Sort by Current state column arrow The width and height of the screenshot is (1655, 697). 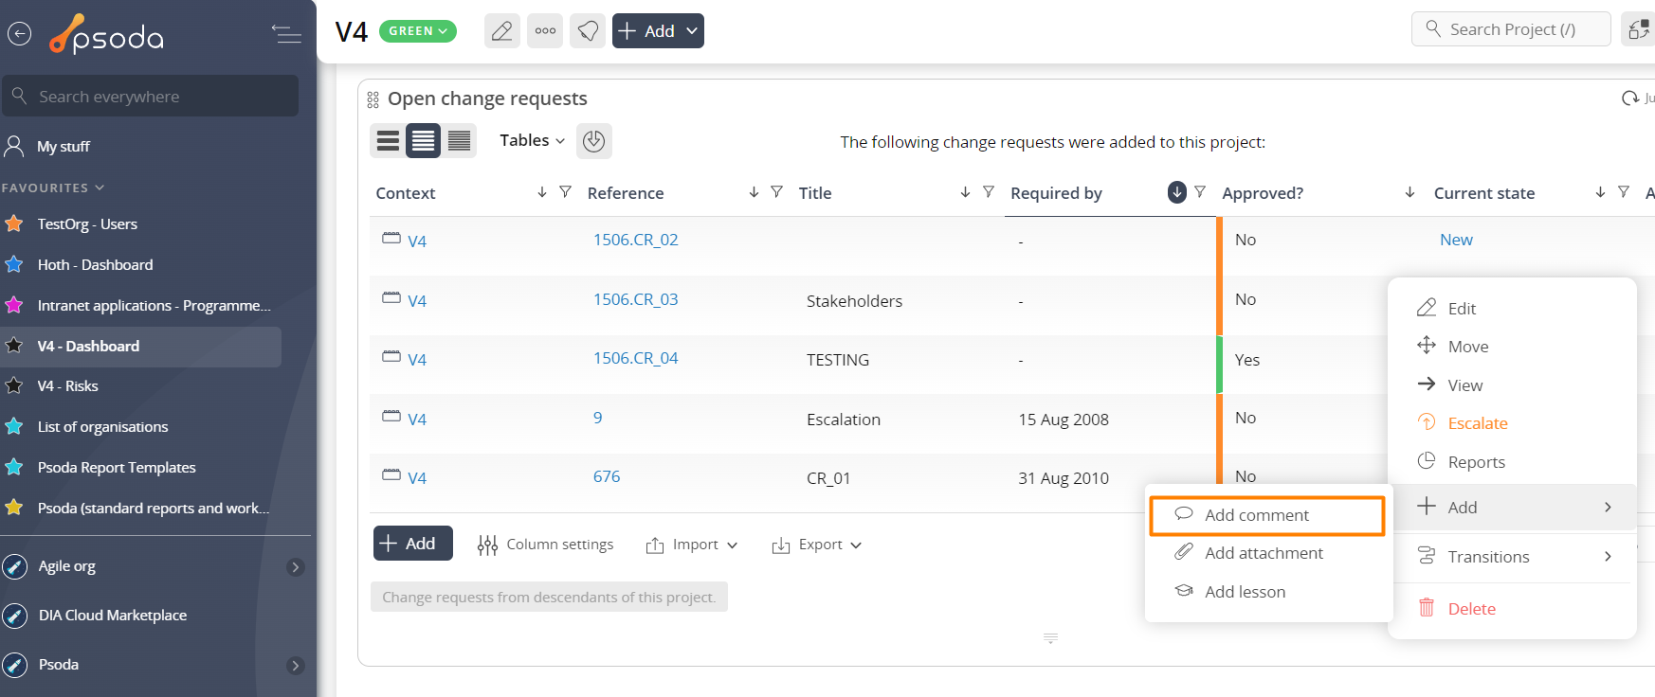pyautogui.click(x=1600, y=192)
